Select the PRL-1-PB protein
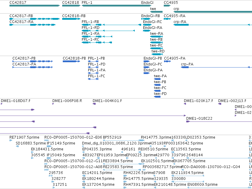 93,61
